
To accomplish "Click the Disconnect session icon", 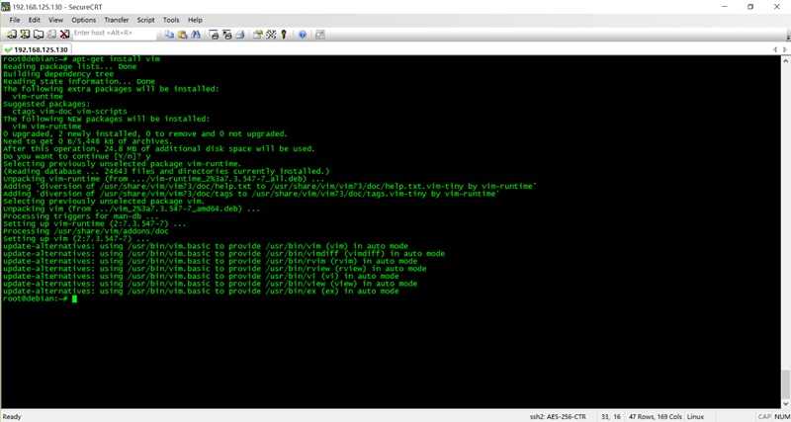I will click(x=64, y=35).
